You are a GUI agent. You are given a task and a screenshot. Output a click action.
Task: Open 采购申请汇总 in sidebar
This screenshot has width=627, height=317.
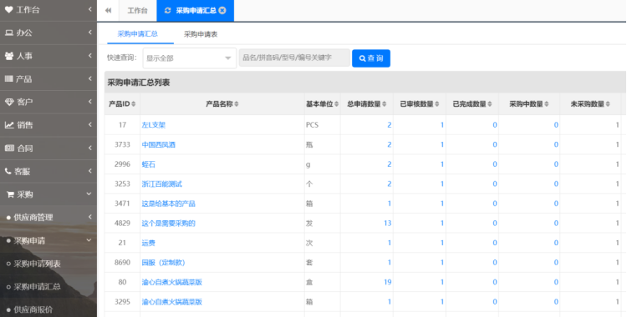[37, 287]
